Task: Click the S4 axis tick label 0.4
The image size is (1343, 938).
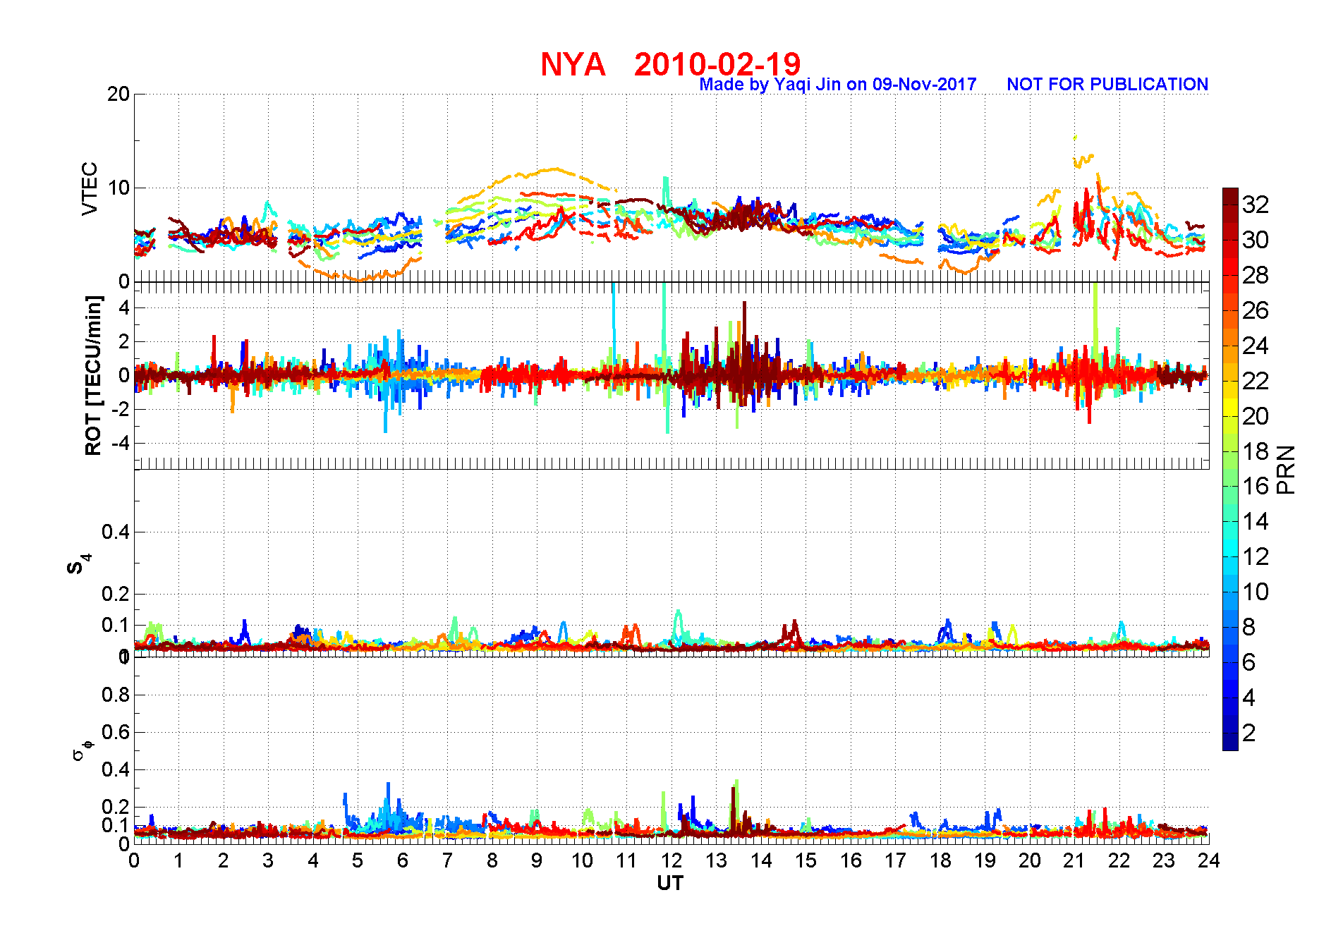Action: (116, 532)
